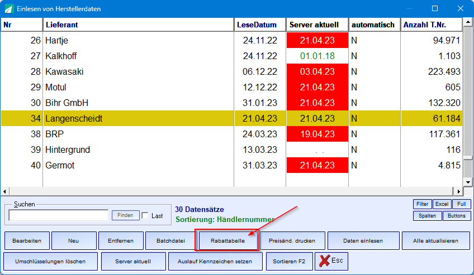474x275 pixels.
Task: Click Alle aktualisieren button
Action: click(435, 240)
